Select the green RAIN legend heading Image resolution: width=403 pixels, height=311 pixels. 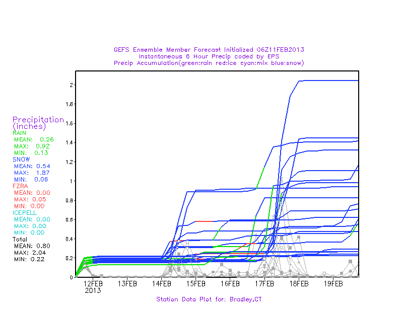(x=19, y=133)
